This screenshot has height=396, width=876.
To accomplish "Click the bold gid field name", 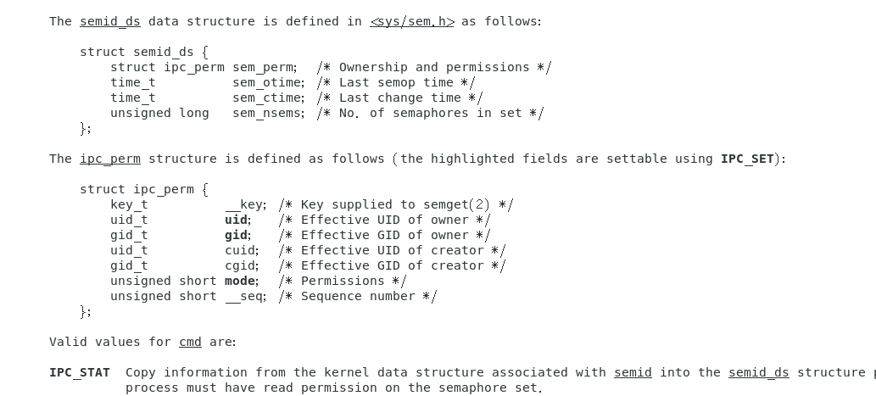I will click(x=236, y=235).
